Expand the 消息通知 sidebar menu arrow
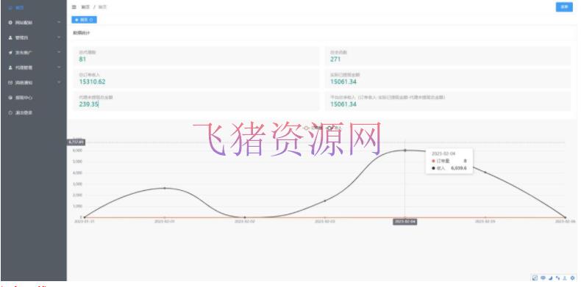The image size is (581, 287). [59, 83]
